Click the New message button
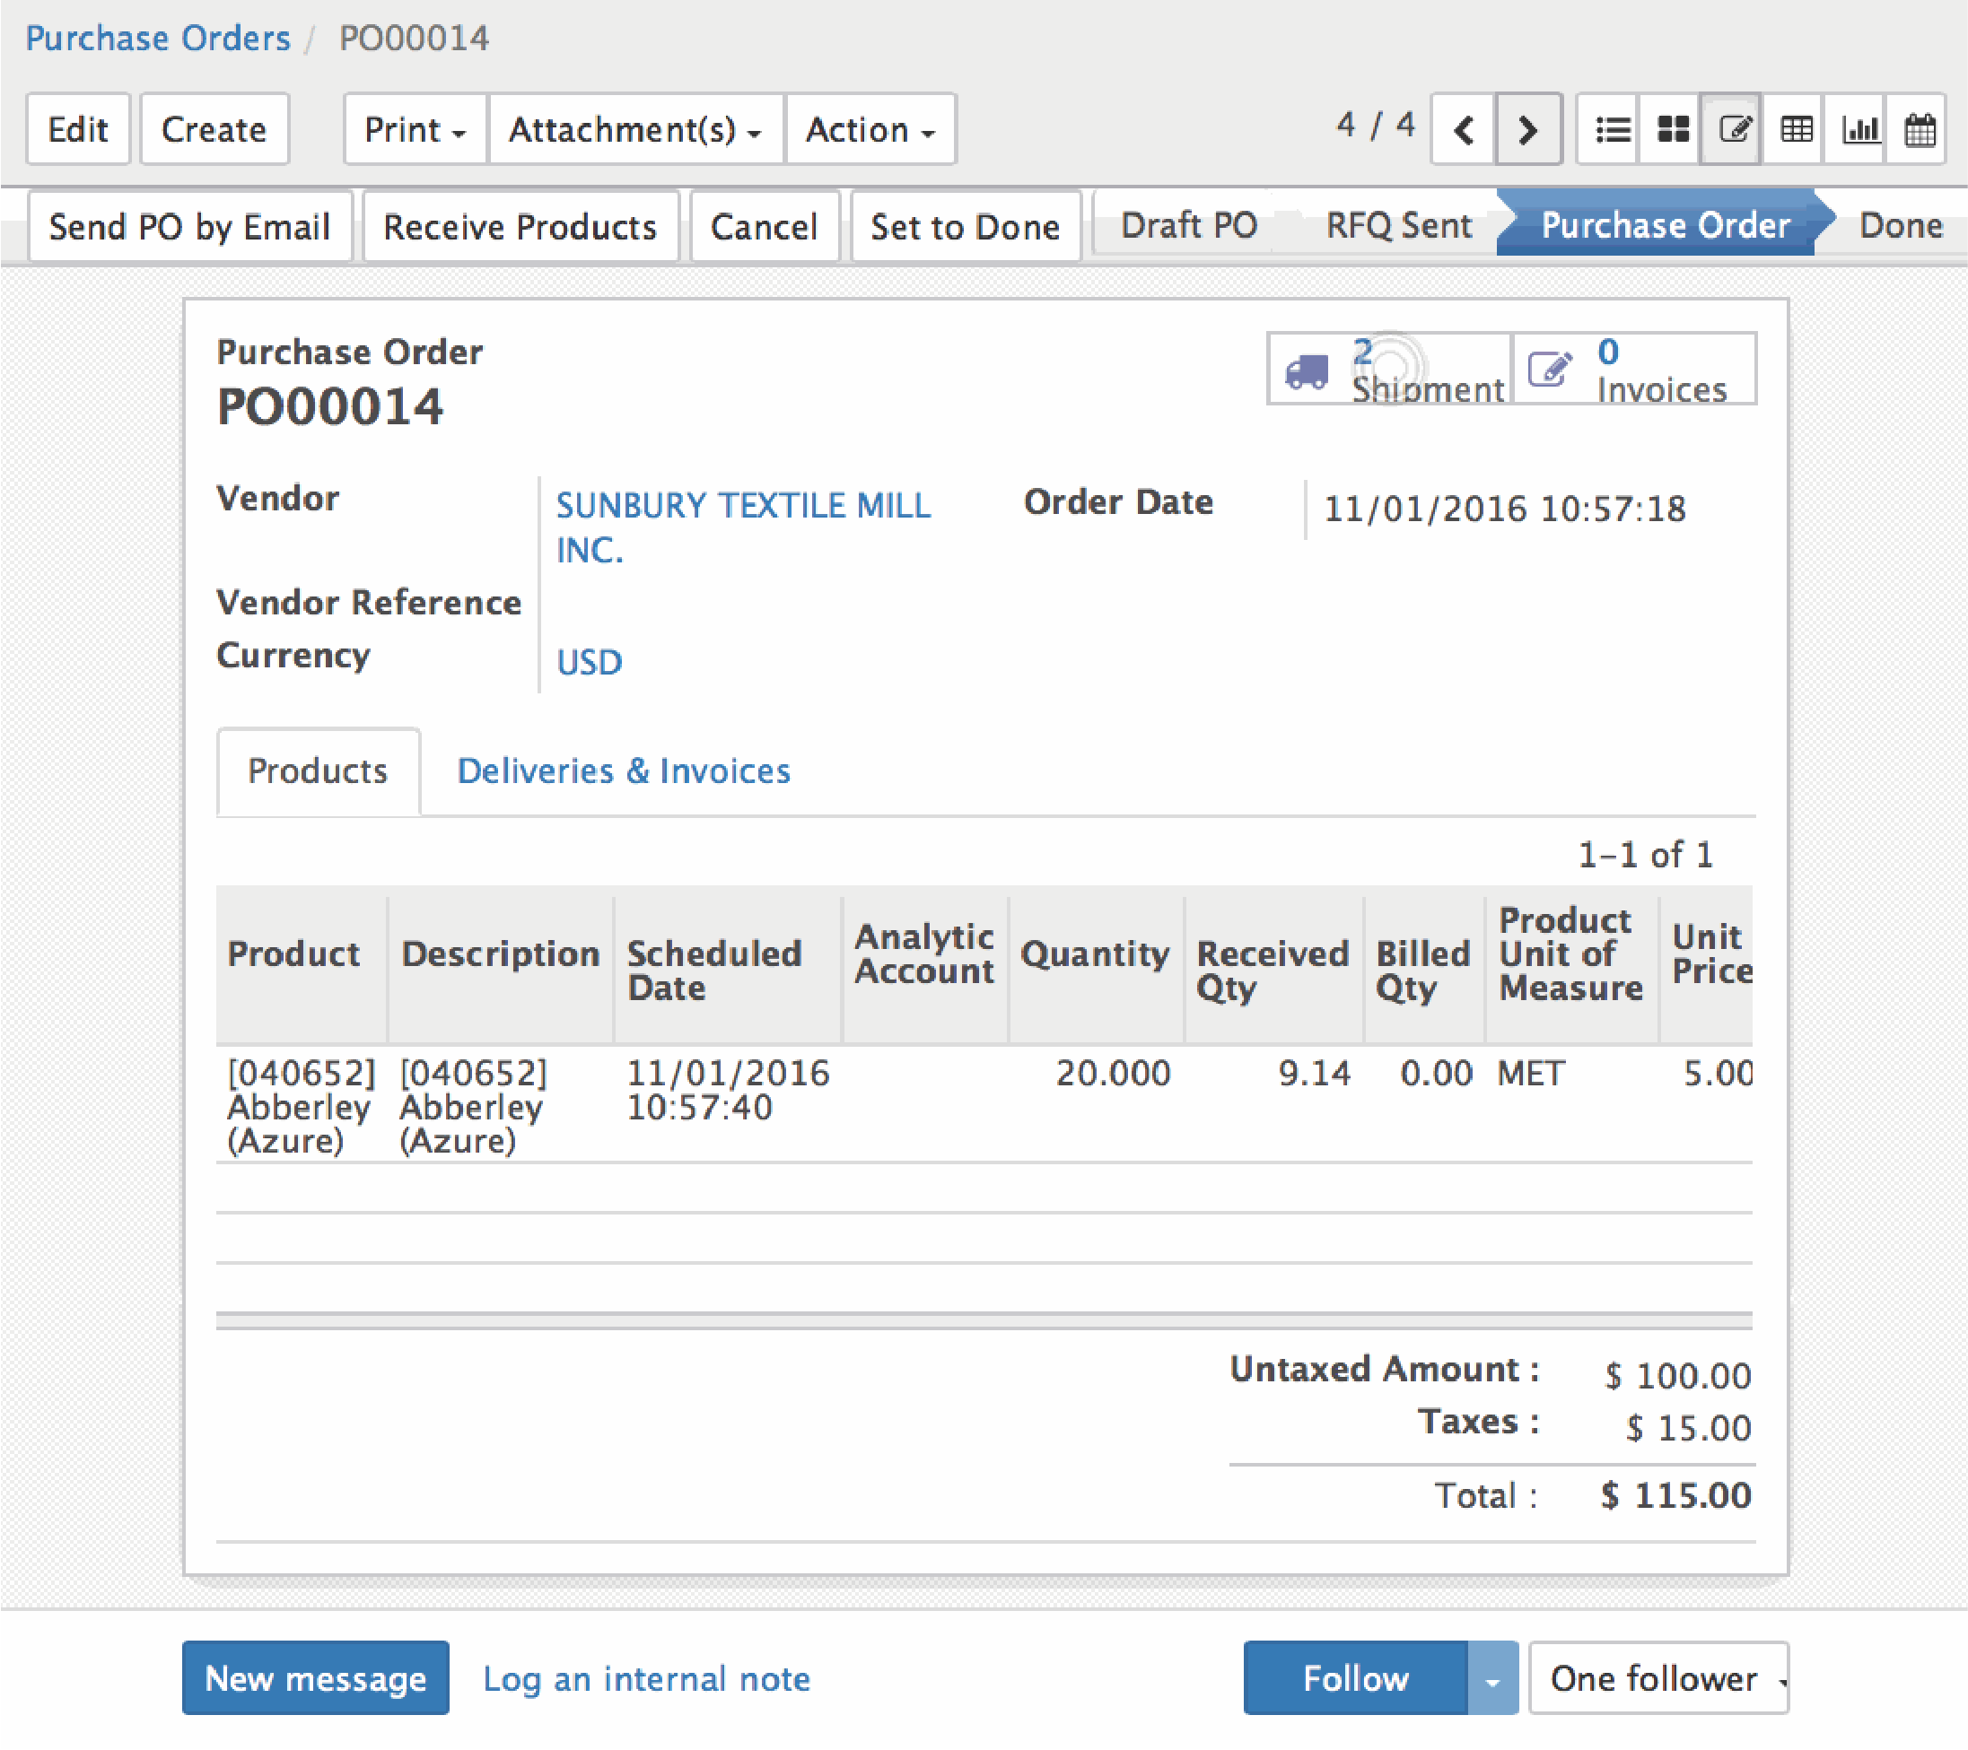 316,1680
